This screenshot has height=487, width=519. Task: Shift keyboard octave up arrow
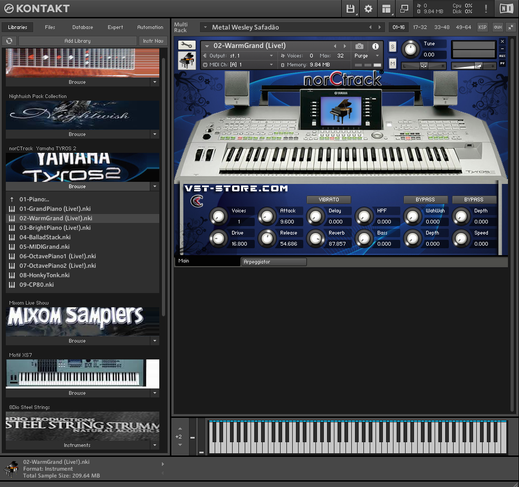(180, 429)
